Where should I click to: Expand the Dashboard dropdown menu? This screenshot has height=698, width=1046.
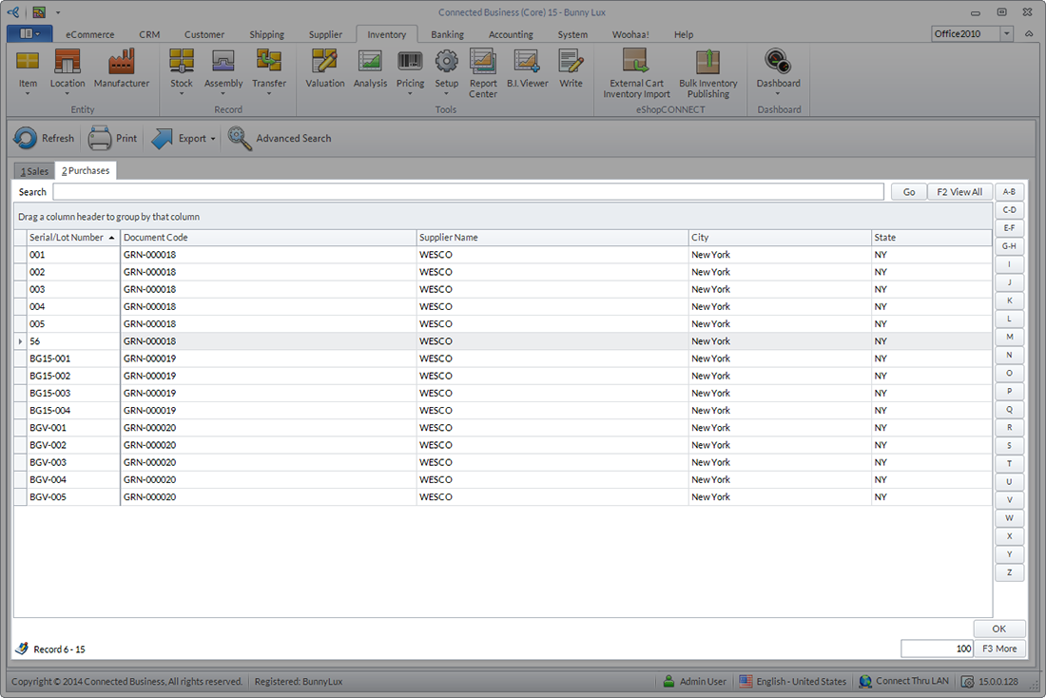778,94
